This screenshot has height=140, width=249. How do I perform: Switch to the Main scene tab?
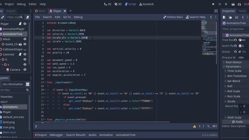(x=40, y=11)
